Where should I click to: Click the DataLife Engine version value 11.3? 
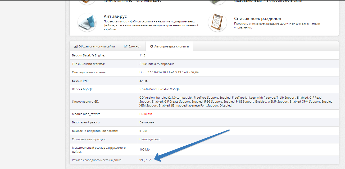pyautogui.click(x=142, y=55)
